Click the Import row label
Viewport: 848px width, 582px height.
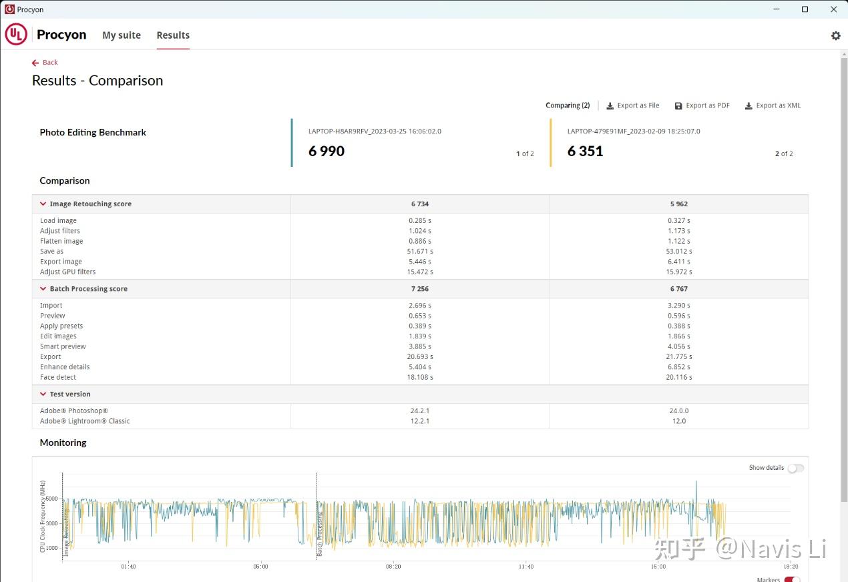point(51,306)
